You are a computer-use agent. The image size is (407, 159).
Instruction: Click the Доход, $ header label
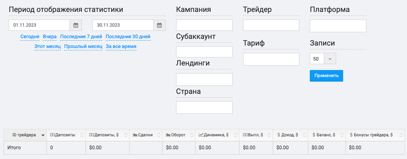click(290, 135)
